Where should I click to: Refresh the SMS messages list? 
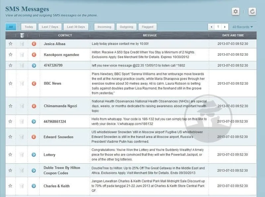pos(252,12)
